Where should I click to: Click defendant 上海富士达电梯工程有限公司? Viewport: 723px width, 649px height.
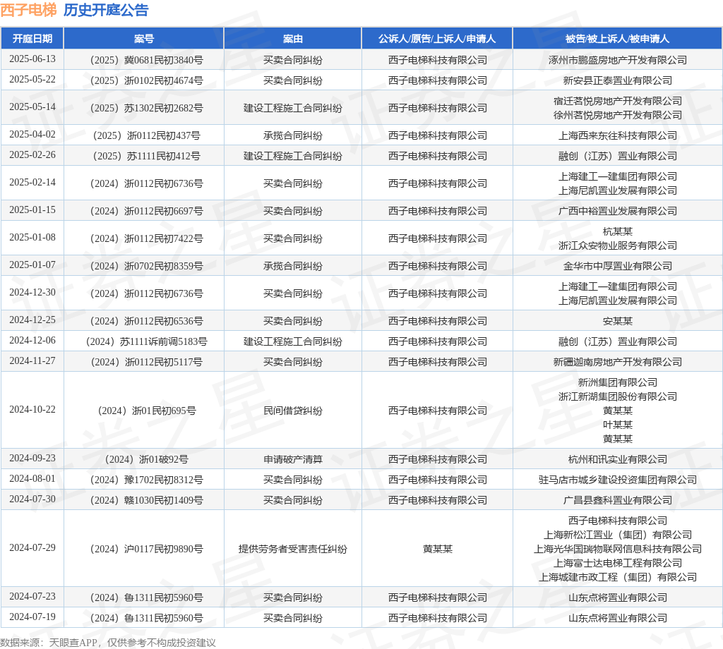(x=617, y=563)
